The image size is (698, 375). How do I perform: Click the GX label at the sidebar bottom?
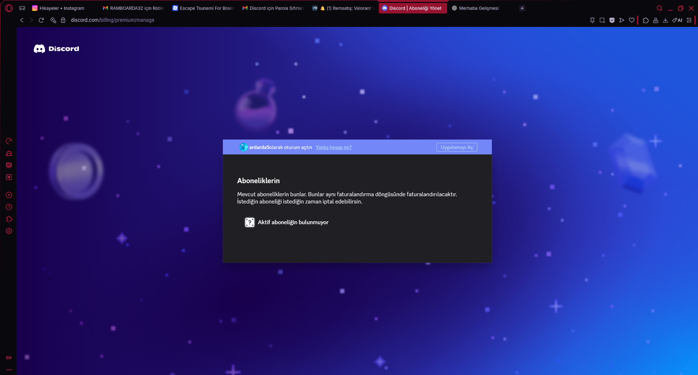coord(9,358)
